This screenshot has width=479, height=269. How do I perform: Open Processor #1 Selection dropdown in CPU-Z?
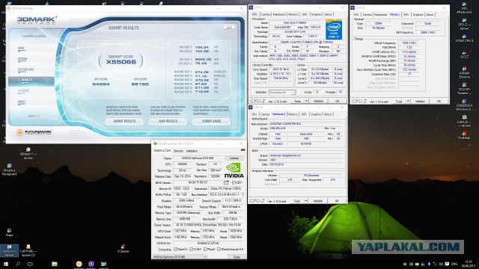click(282, 92)
